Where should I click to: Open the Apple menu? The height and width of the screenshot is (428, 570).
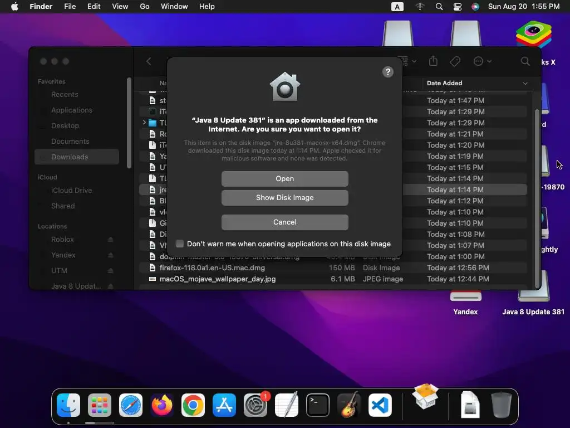(14, 7)
